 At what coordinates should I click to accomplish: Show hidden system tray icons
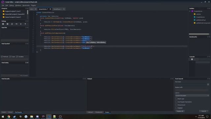tap(196, 117)
